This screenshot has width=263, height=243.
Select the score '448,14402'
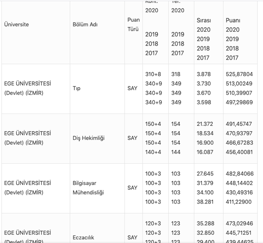(239, 183)
